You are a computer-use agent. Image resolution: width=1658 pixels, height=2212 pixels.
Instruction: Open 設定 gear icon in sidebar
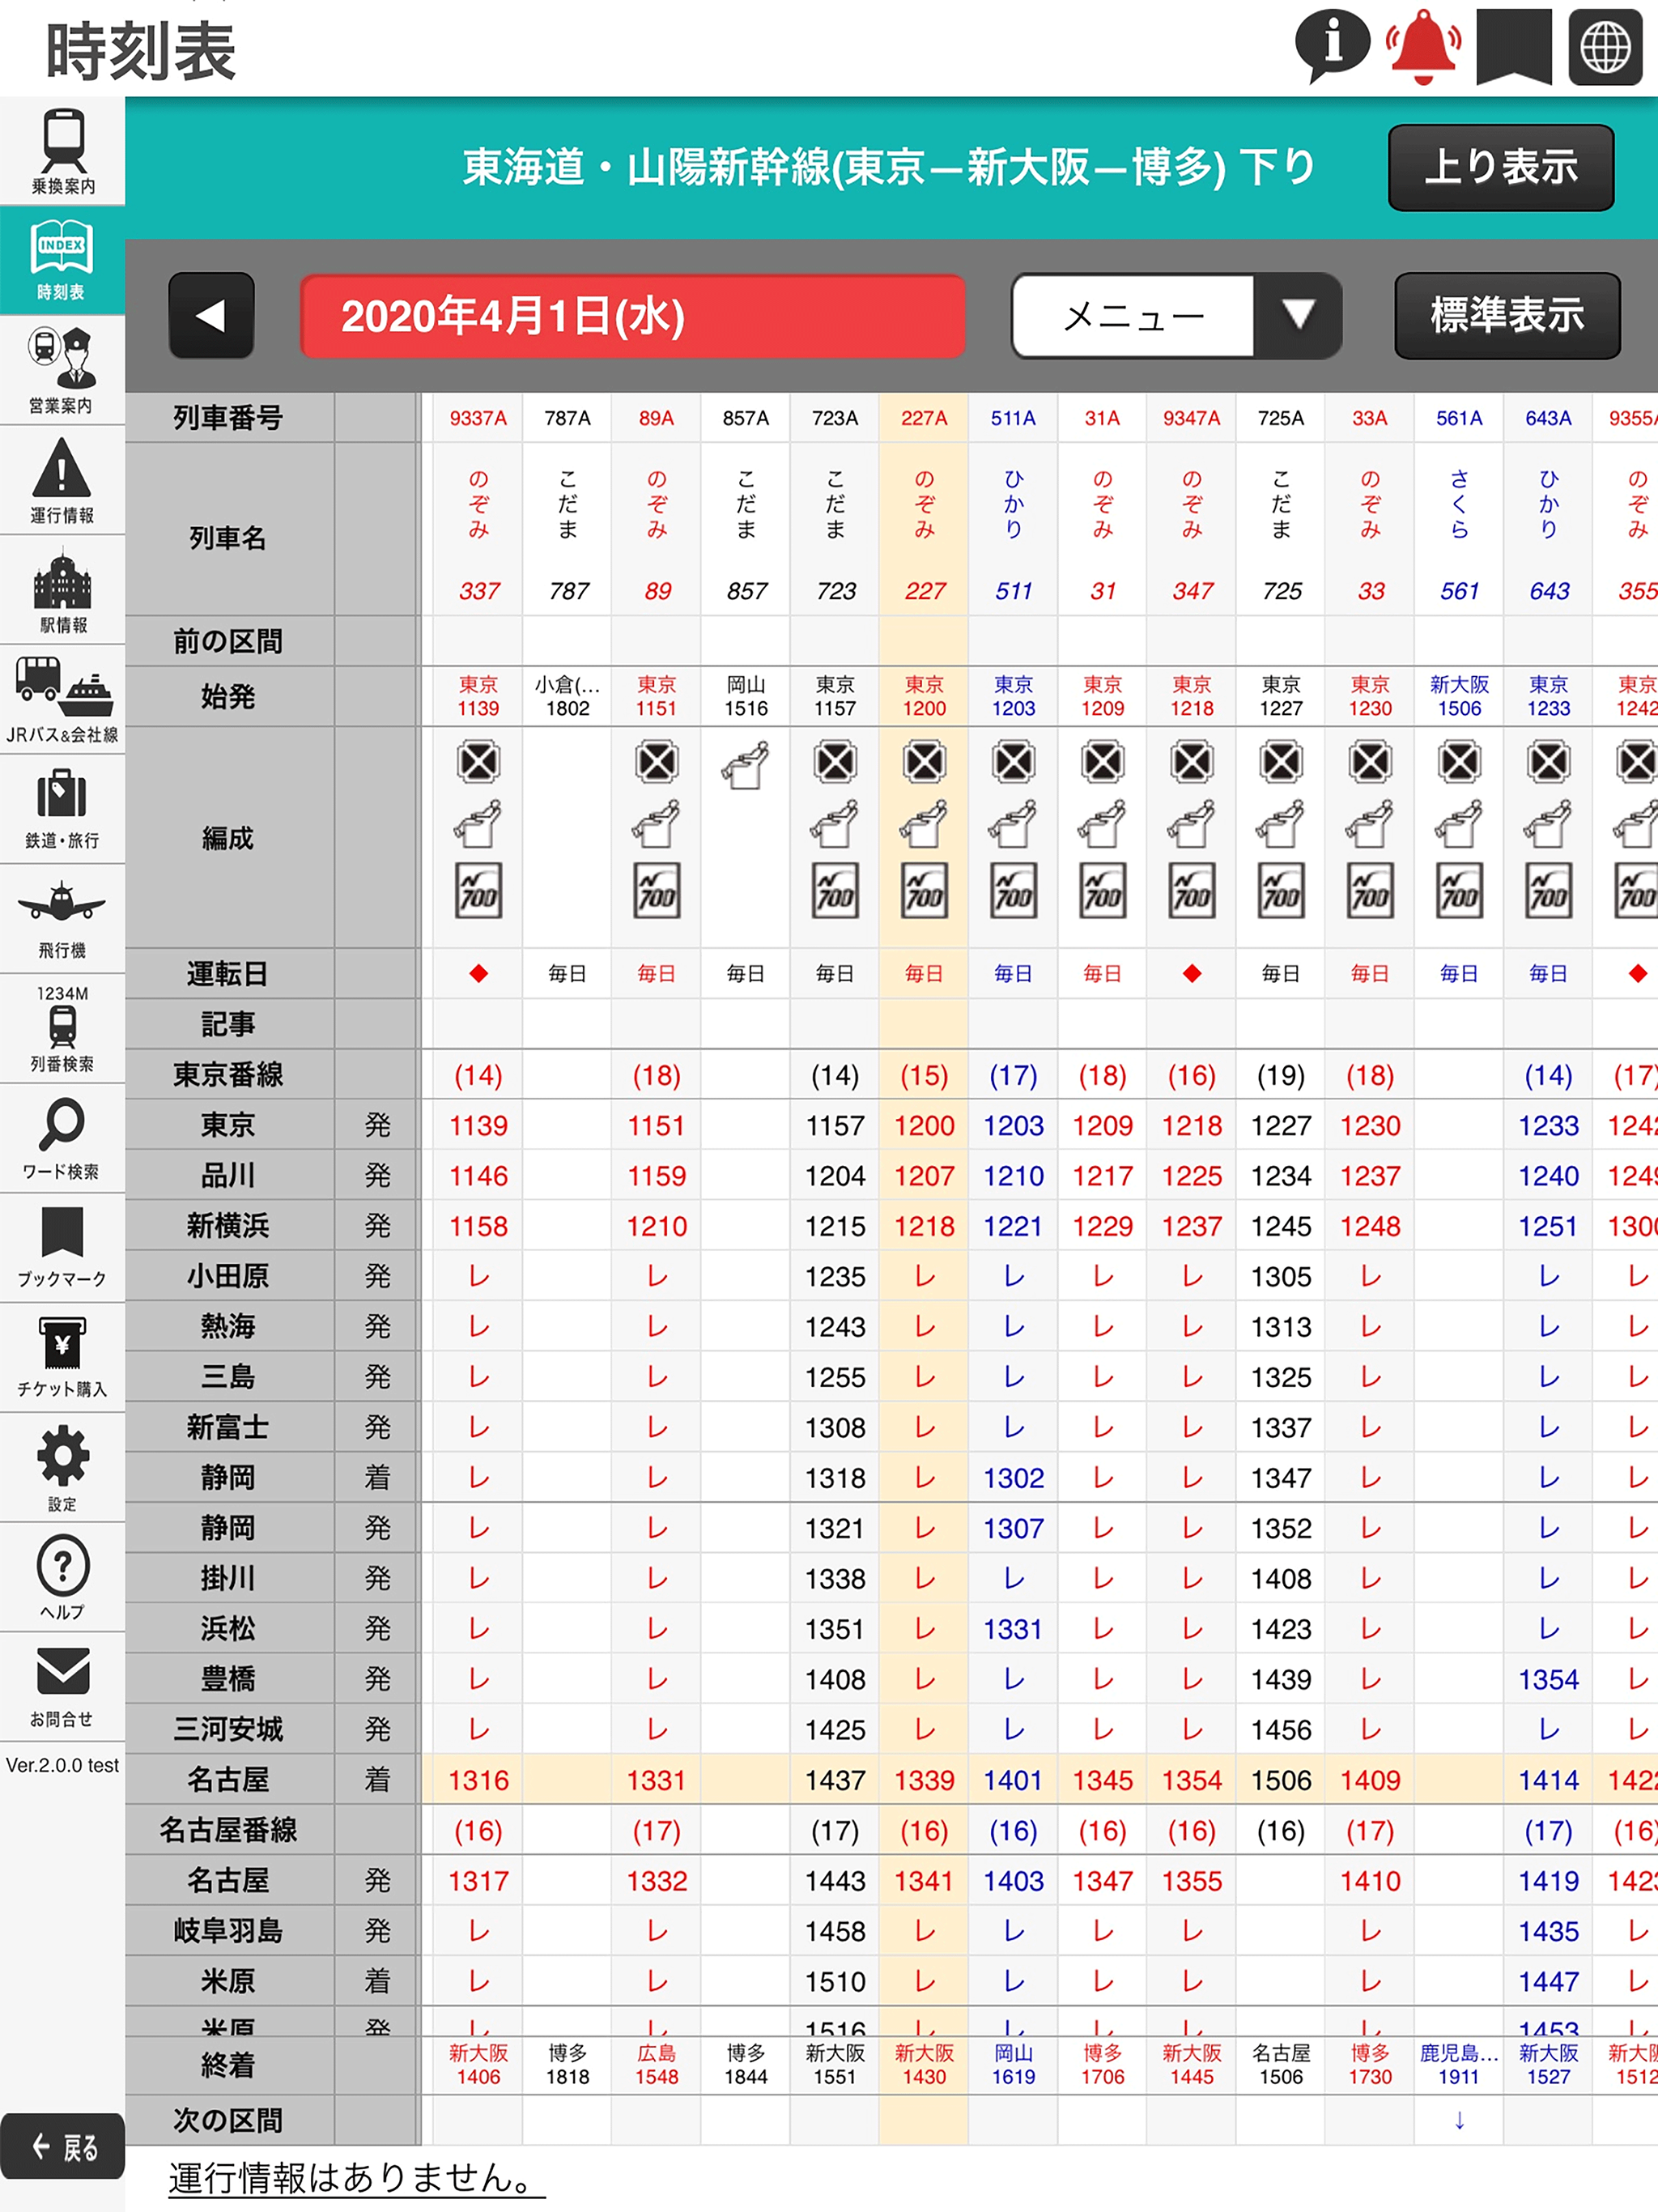tap(62, 1467)
